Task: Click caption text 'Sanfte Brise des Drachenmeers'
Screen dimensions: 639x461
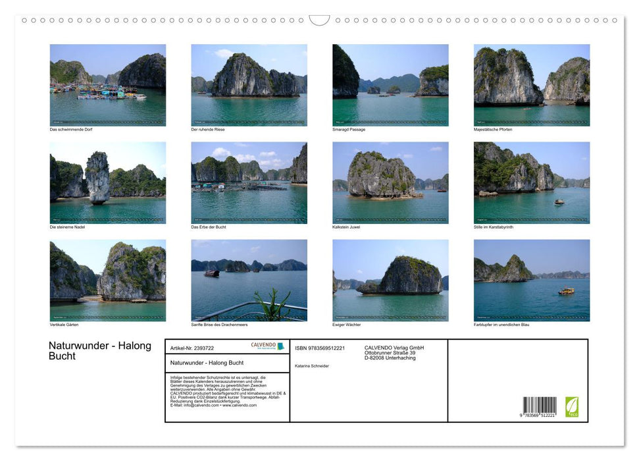Action: pos(219,325)
